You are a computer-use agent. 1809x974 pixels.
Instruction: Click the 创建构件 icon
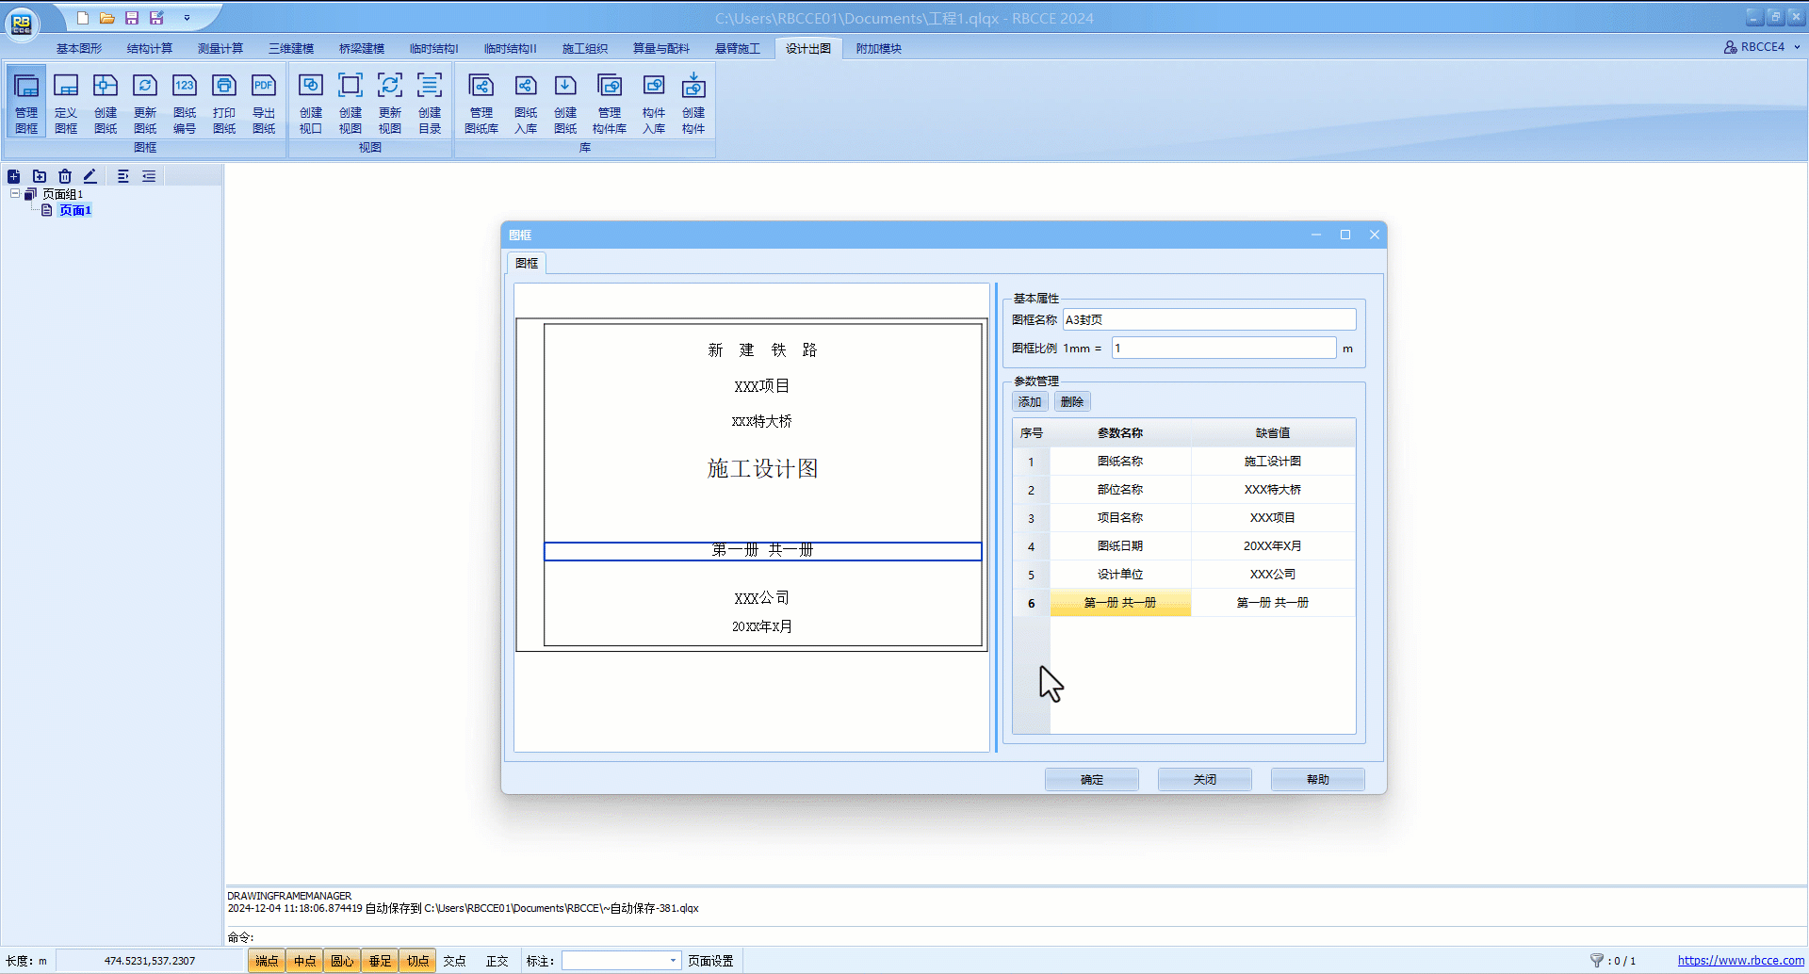click(x=693, y=102)
